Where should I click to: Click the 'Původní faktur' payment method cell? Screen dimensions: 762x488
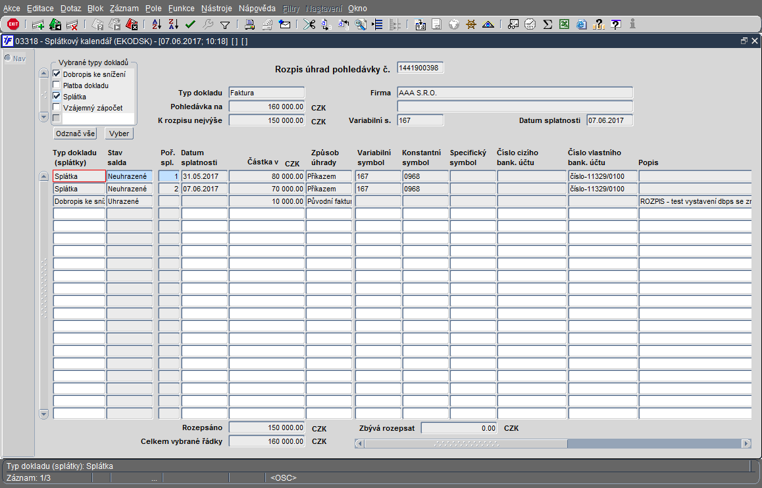(329, 201)
